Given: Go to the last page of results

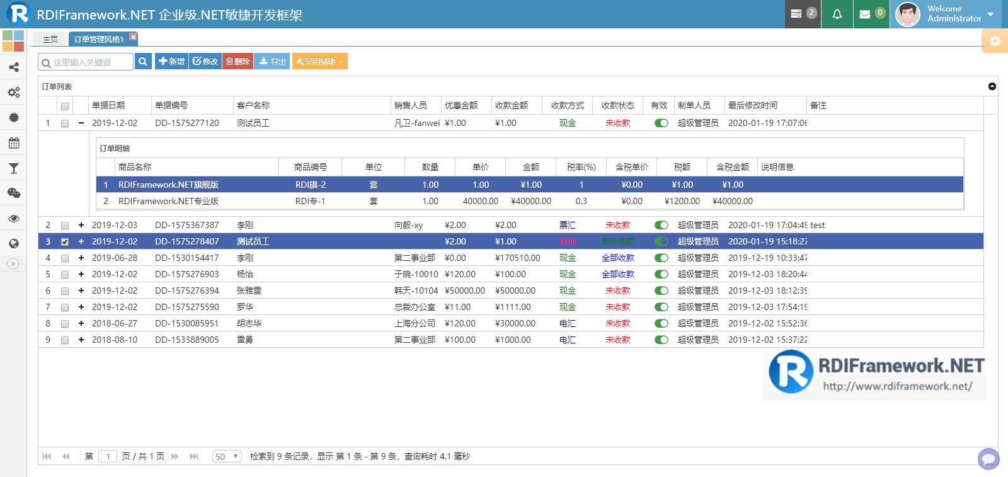Looking at the screenshot, I should pyautogui.click(x=194, y=456).
